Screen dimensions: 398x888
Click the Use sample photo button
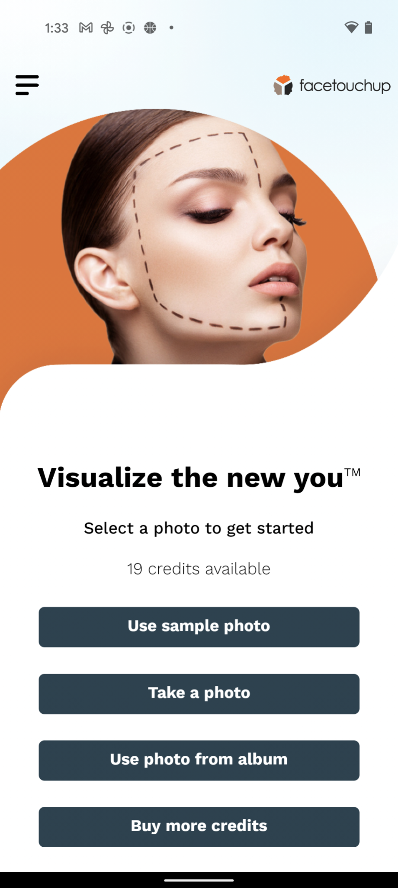[x=199, y=627]
